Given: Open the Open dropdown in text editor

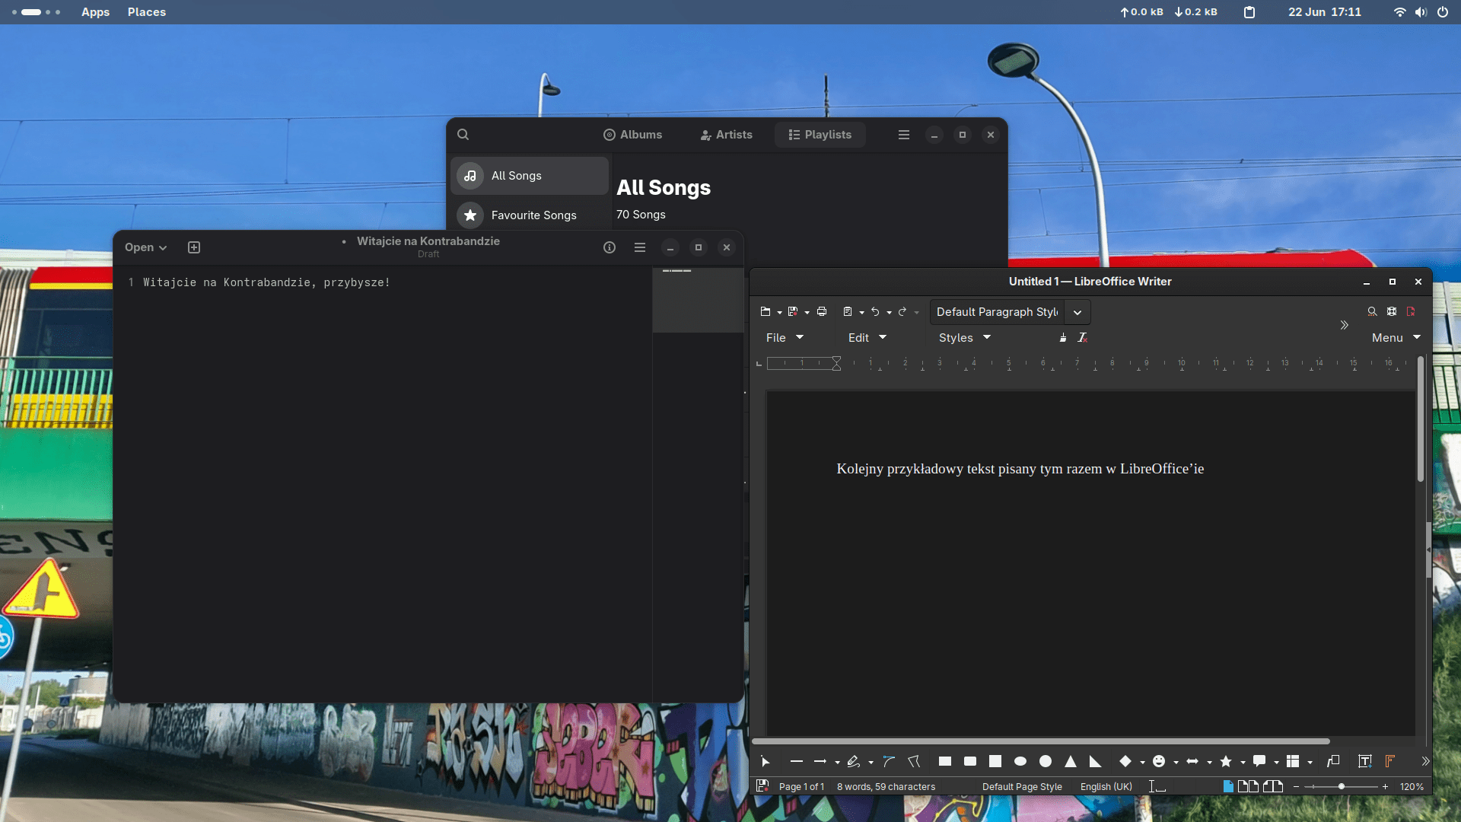Looking at the screenshot, I should click(x=145, y=247).
